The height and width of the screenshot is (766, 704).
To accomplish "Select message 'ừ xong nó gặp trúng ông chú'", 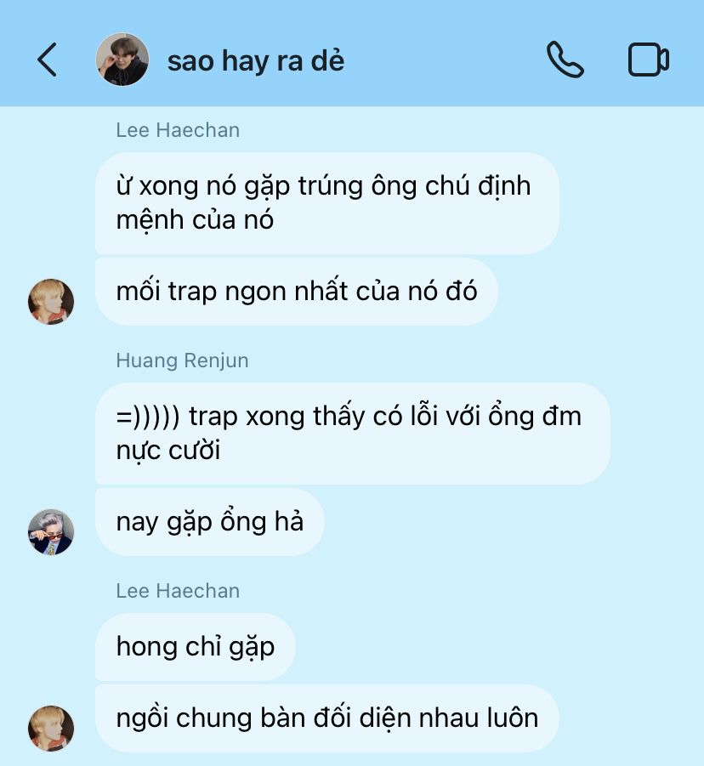I will 327,203.
